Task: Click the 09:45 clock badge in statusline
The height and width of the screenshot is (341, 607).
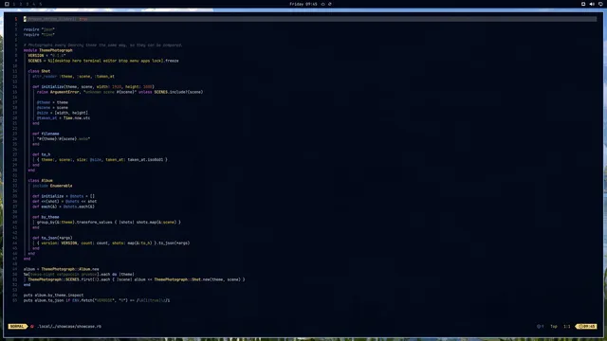Action: click(x=586, y=326)
